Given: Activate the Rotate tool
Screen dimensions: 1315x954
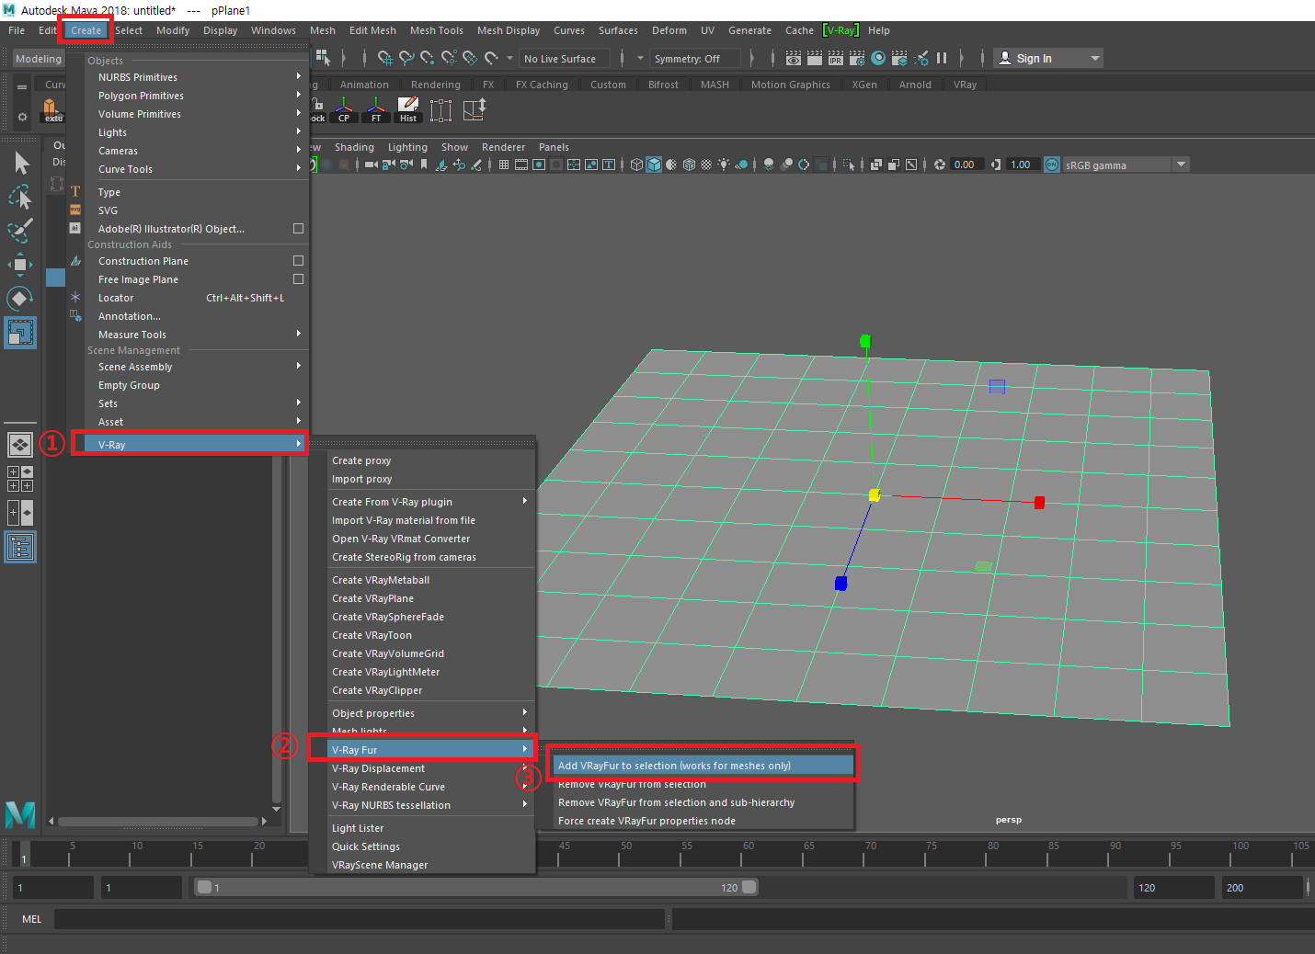Looking at the screenshot, I should point(20,299).
